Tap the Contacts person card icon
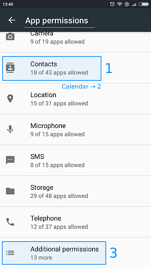Screen dimensions: 151x268 (10, 68)
